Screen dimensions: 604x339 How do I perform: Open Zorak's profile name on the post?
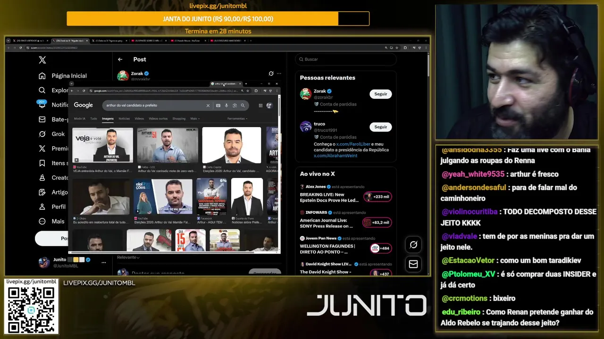pyautogui.click(x=137, y=73)
